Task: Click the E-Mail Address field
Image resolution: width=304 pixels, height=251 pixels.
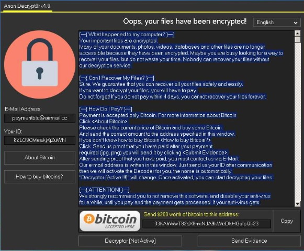Action: tap(40, 118)
